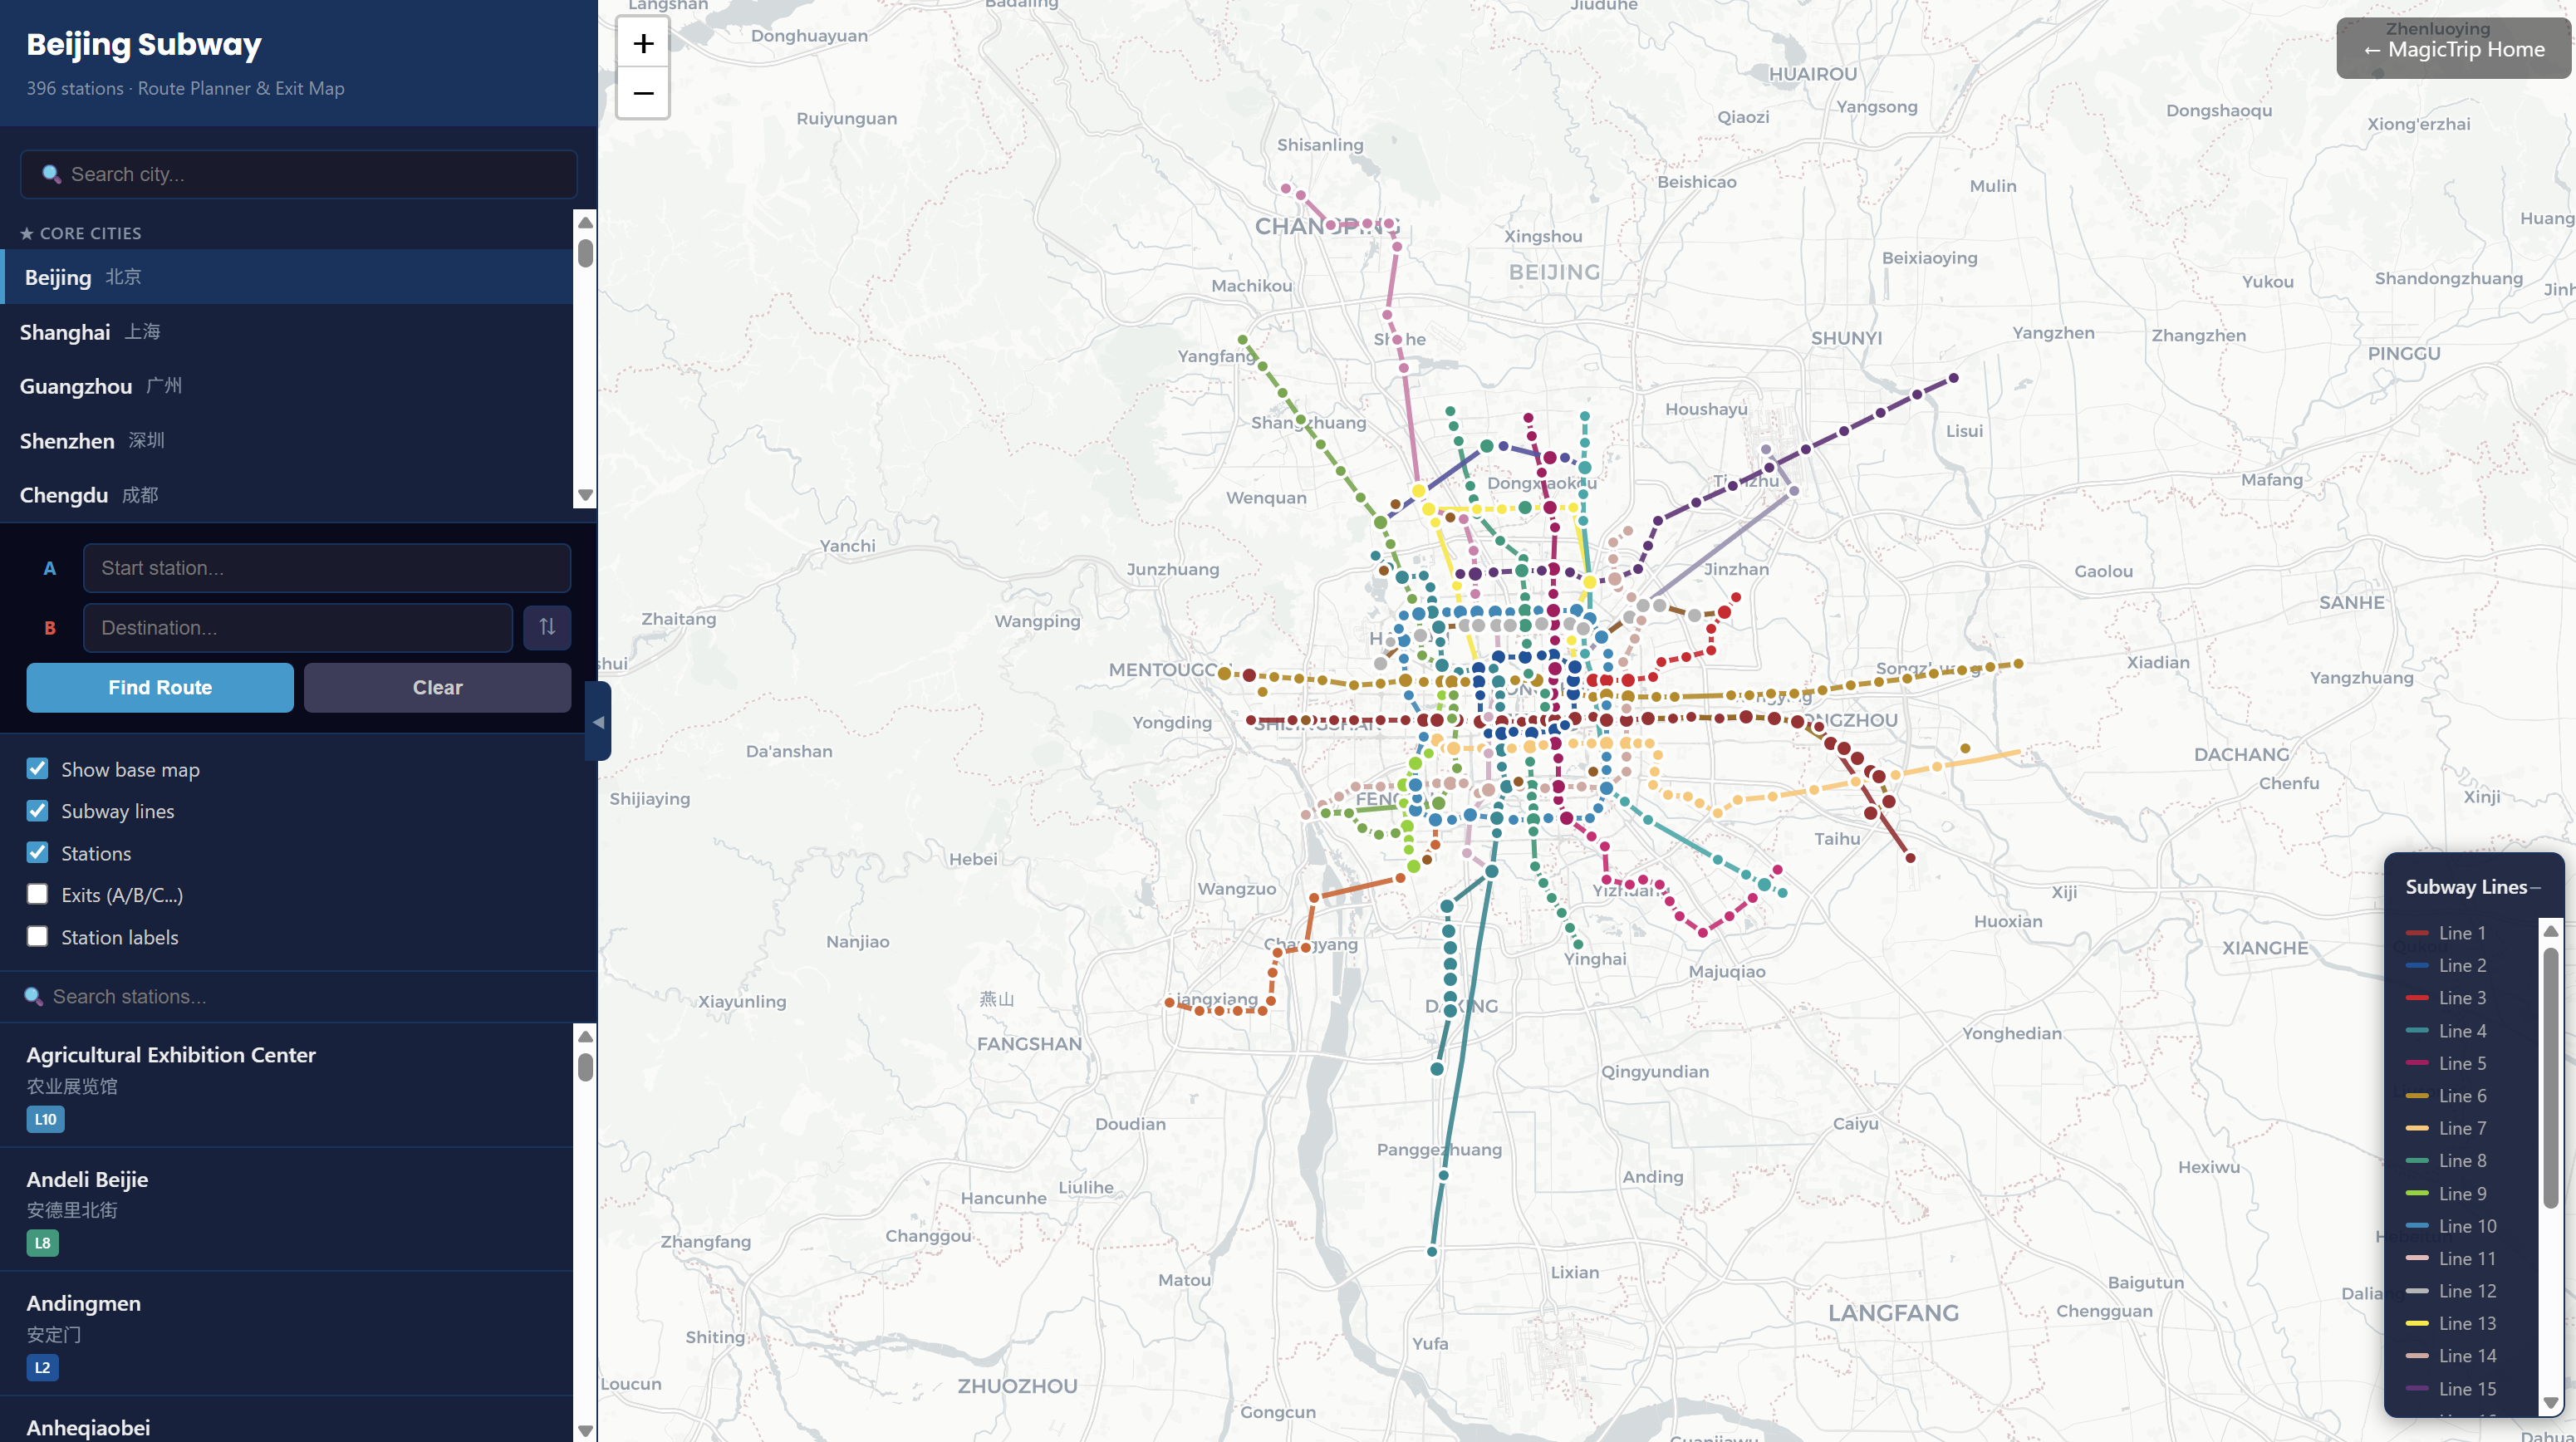Screen dimensions: 2576x1442
Task: Select Shenzhen in city list
Action: tap(286, 441)
